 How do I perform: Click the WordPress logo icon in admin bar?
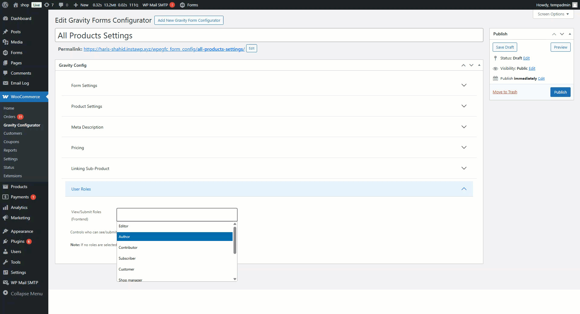[x=5, y=5]
